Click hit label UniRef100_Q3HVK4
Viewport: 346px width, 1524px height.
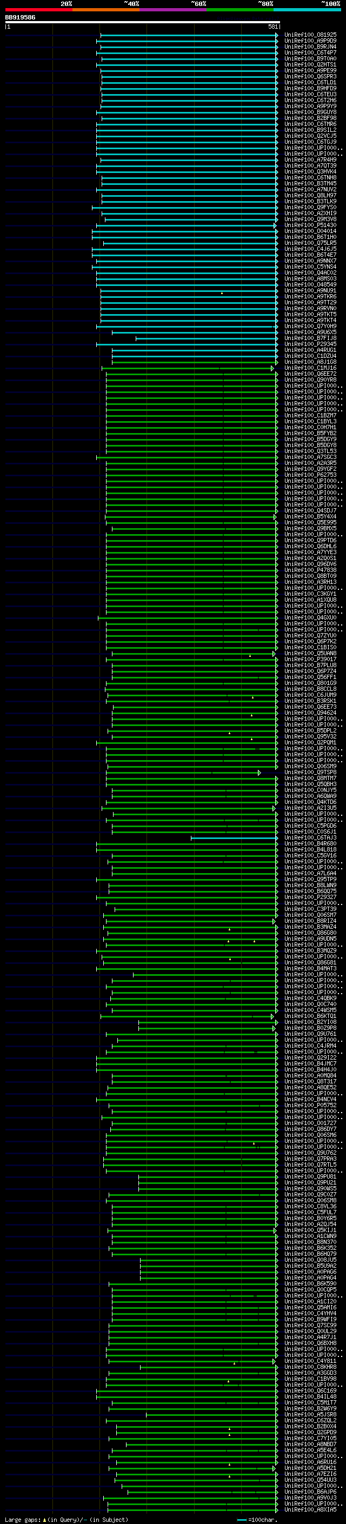coord(310,171)
